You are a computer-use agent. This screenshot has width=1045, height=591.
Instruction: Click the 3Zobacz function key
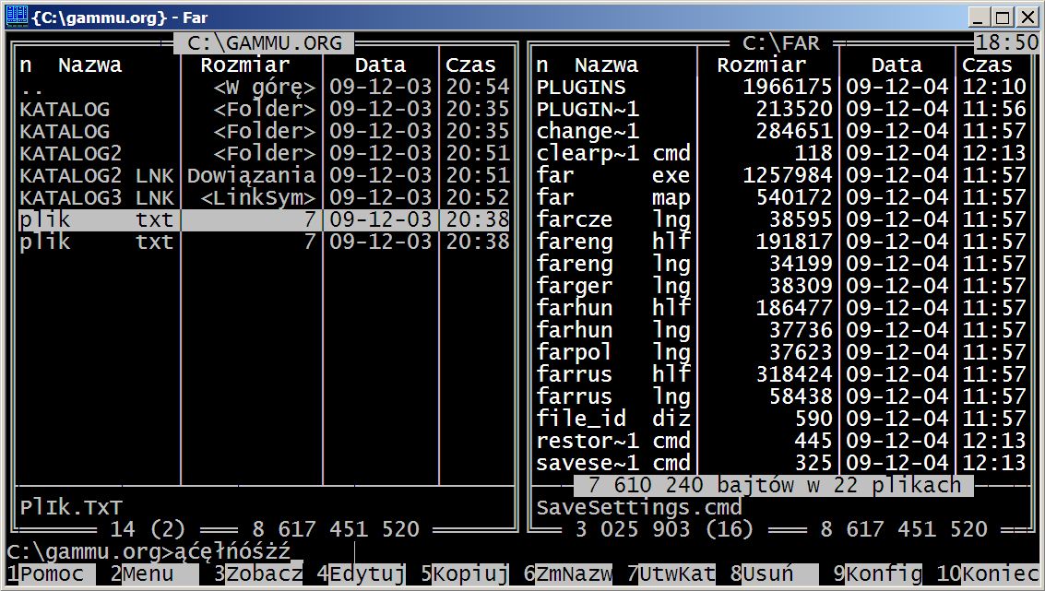(258, 573)
